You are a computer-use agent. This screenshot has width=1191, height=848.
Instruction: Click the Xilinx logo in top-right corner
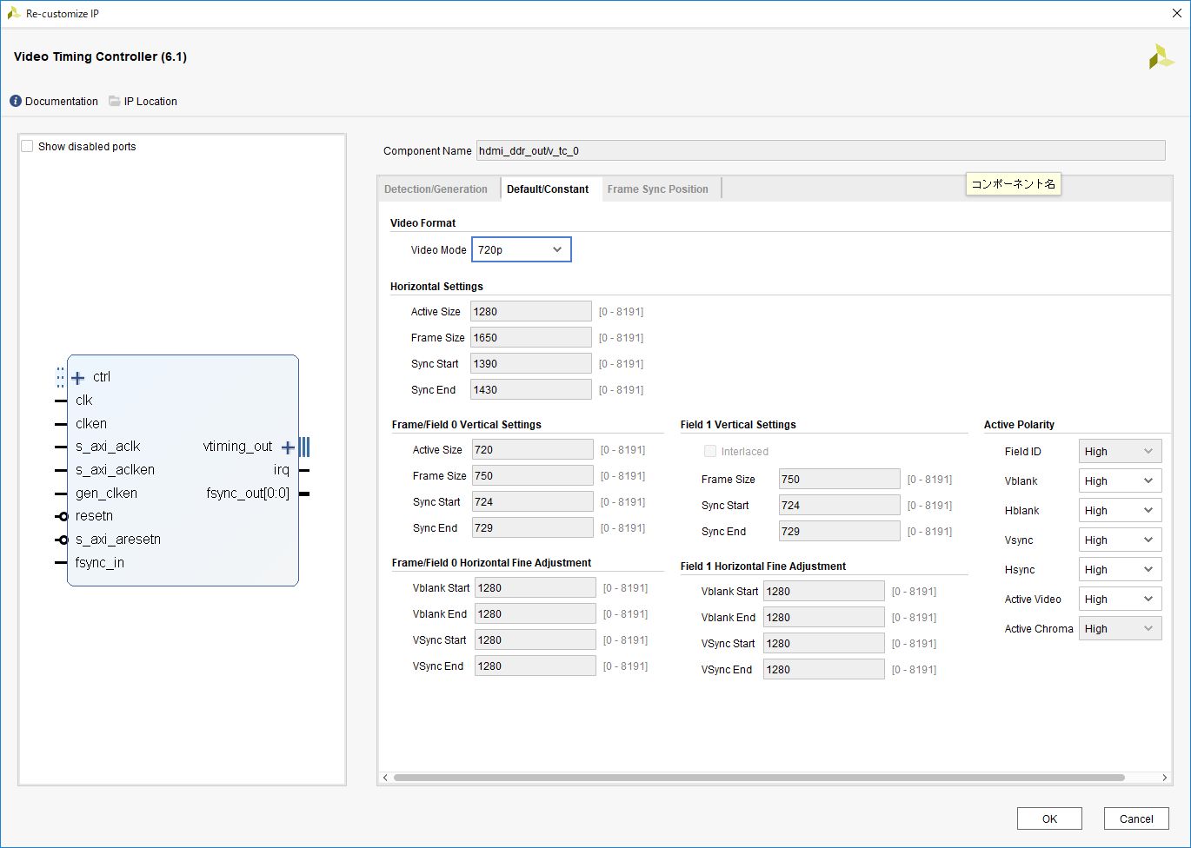pos(1161,56)
